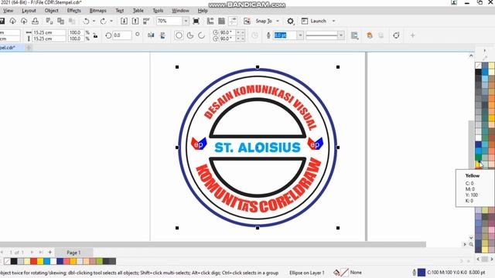This screenshot has width=495, height=278.
Task: Click the Import icon
Action: coord(124,21)
